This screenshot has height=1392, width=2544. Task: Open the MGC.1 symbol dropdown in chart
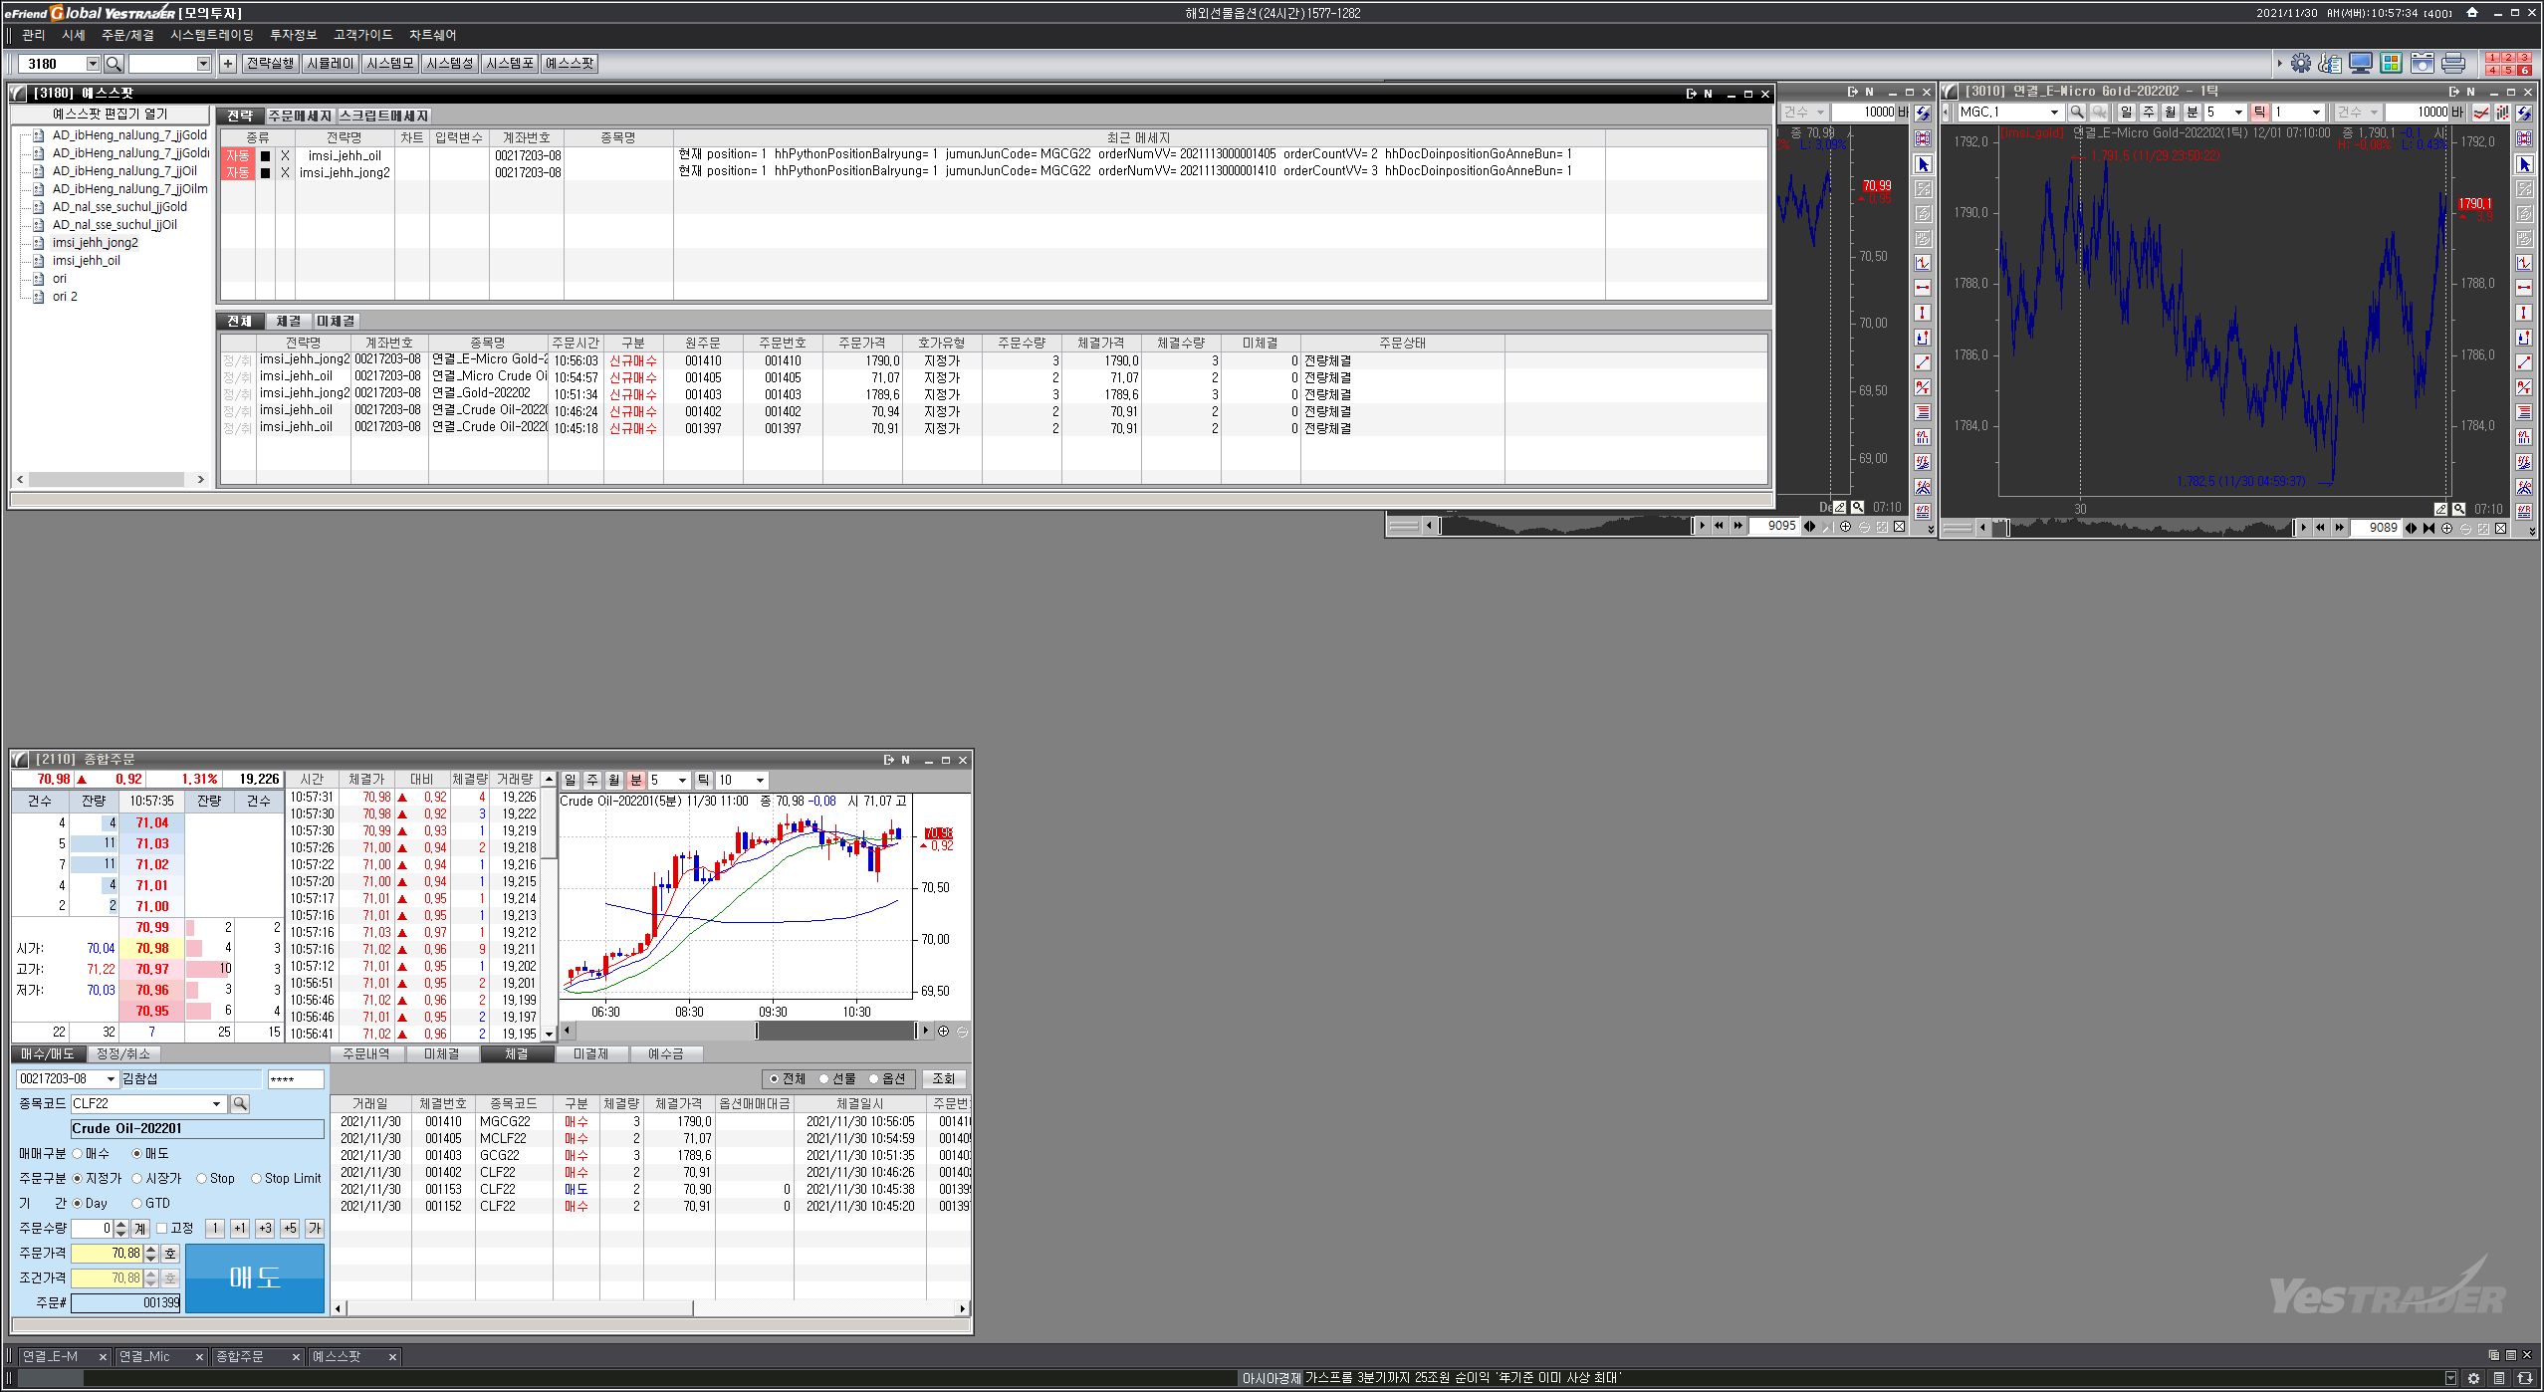coord(2054,113)
